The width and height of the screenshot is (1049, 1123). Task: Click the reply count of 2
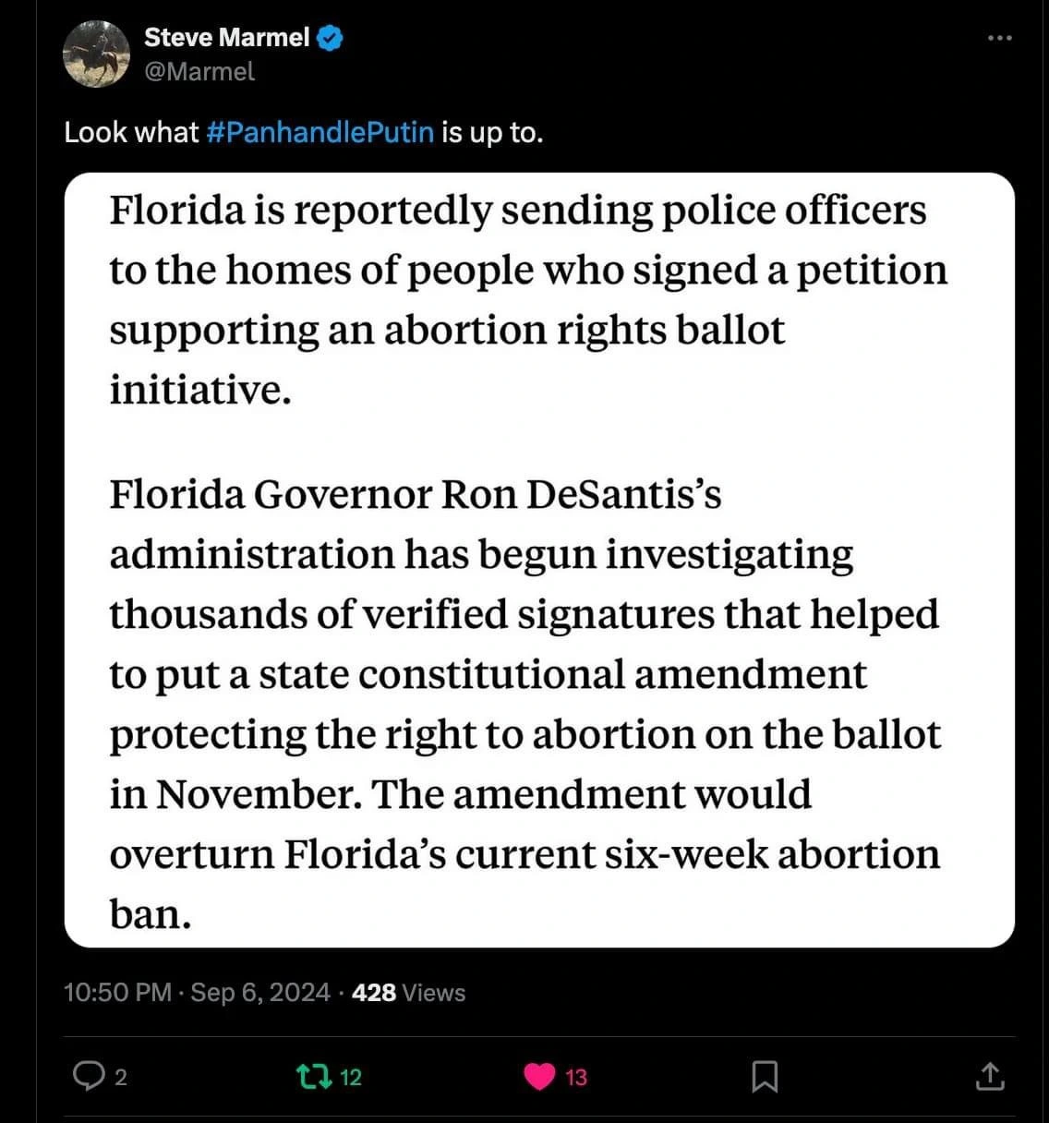pos(120,1077)
